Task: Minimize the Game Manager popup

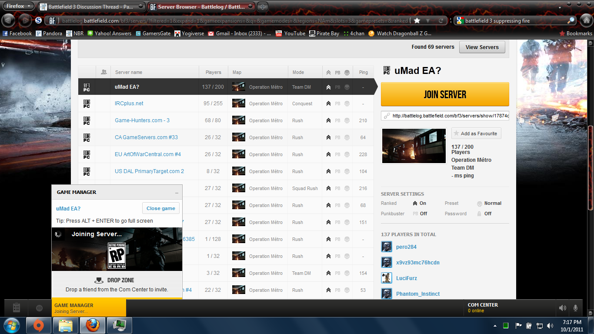Action: 177,193
